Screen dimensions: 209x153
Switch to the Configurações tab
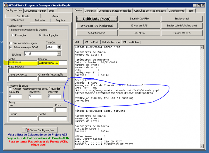pyautogui.click(x=14, y=10)
